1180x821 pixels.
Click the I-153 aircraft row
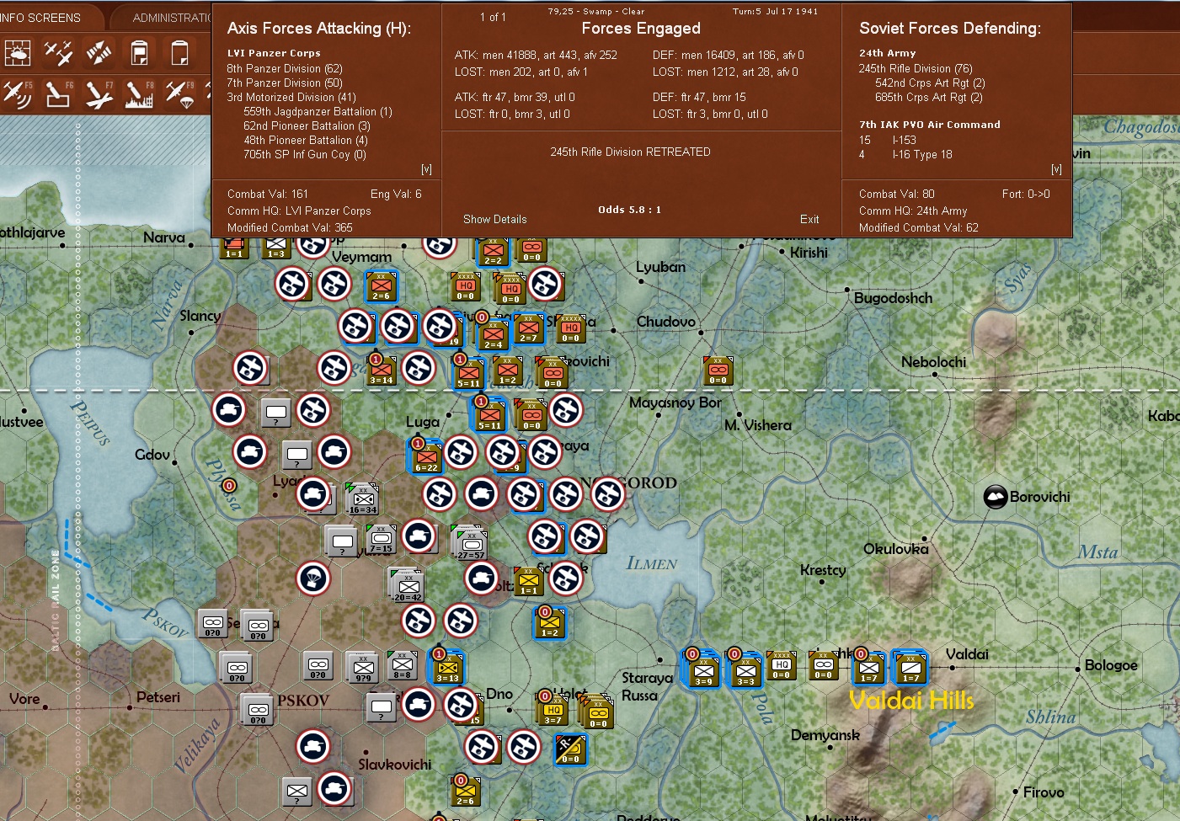(x=888, y=141)
